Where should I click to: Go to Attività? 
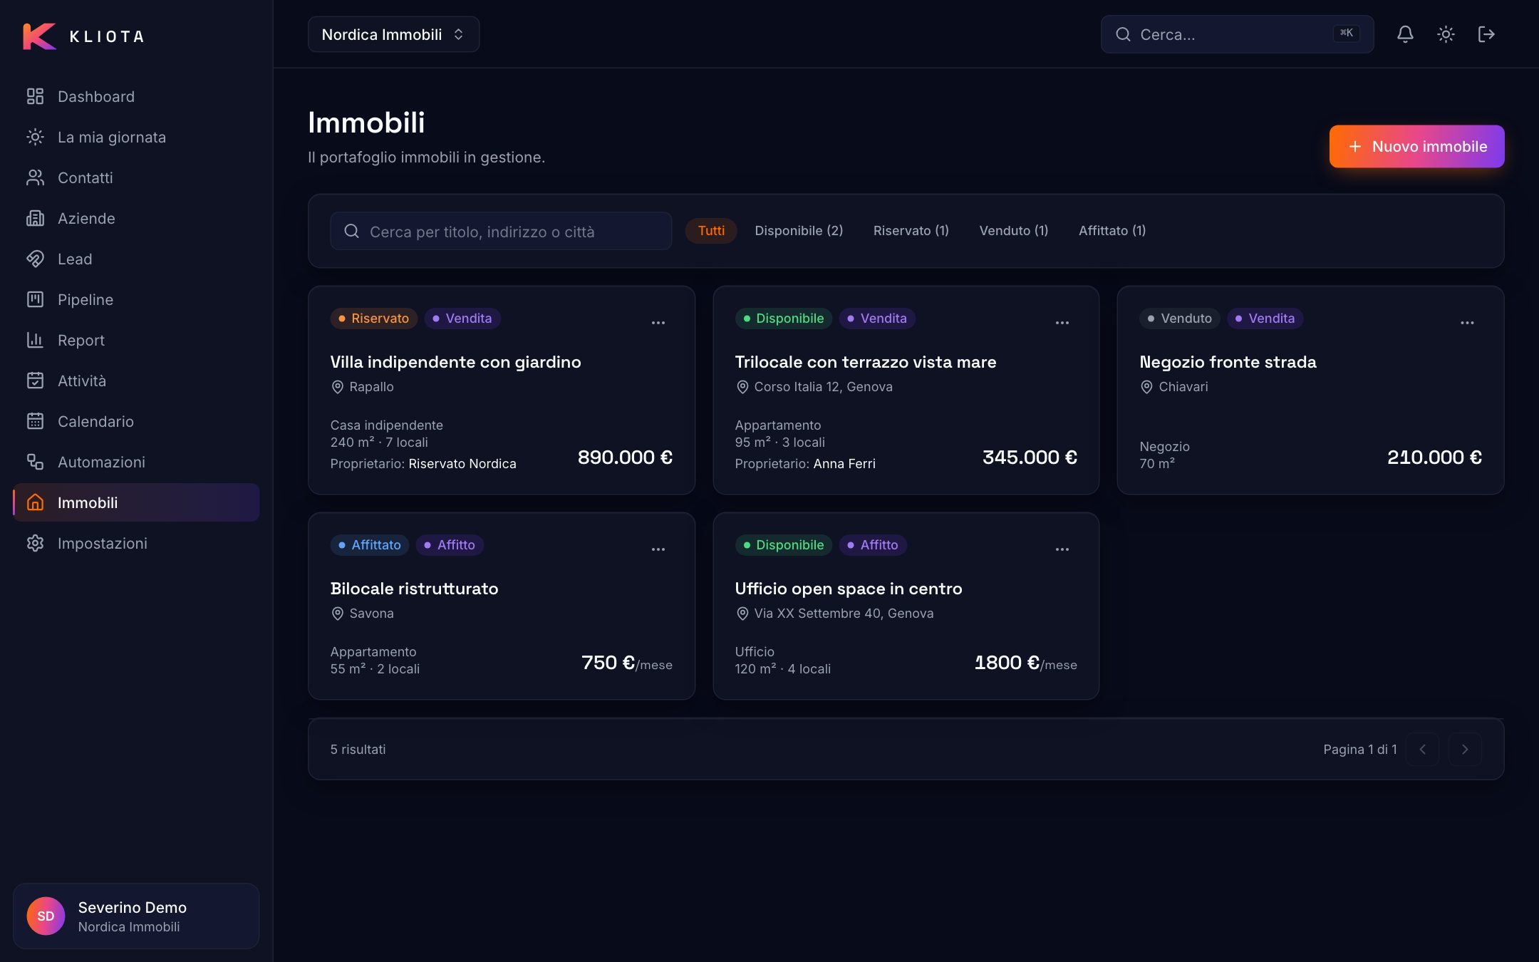tap(136, 381)
